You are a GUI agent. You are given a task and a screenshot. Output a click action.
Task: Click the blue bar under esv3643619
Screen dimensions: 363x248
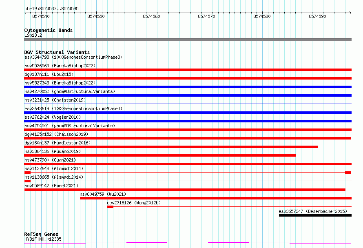click(188, 113)
